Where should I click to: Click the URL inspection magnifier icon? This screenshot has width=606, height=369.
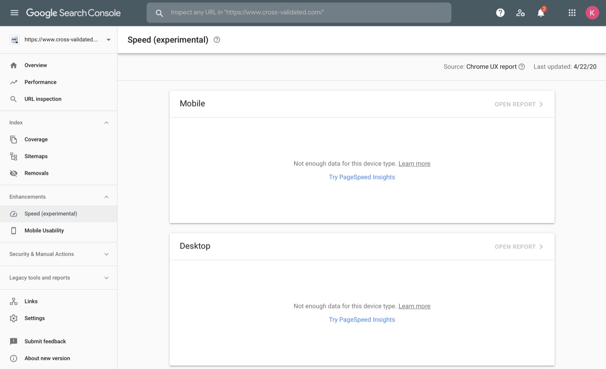14,99
